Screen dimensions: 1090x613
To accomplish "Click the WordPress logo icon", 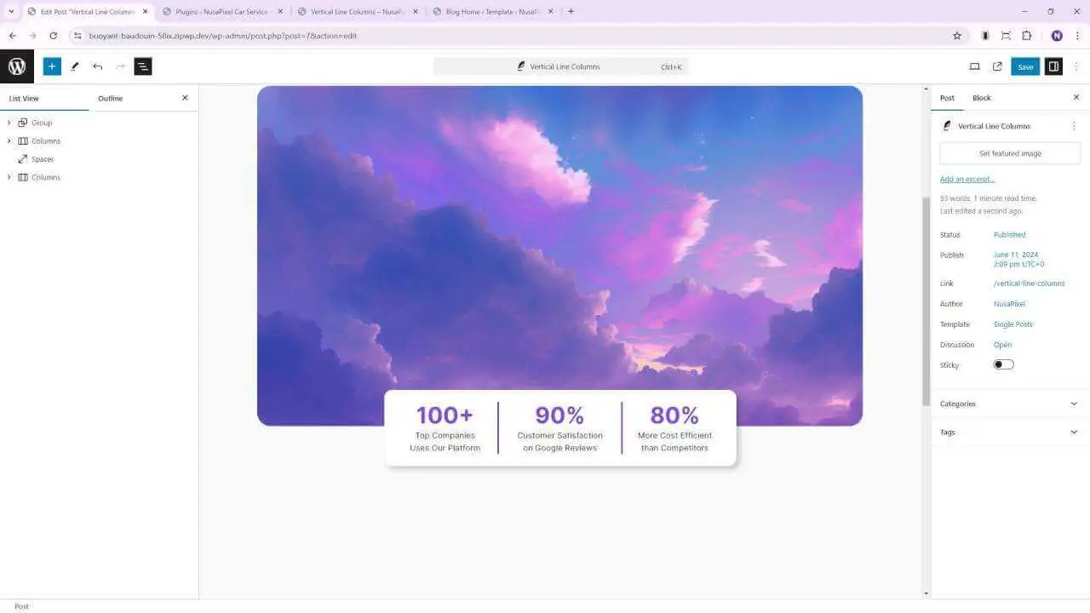I will tap(17, 66).
